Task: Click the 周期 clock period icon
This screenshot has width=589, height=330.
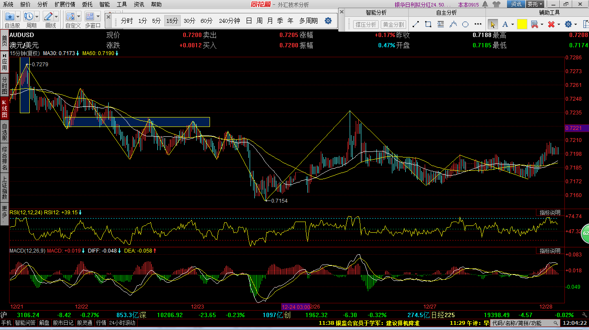Action: (29, 17)
